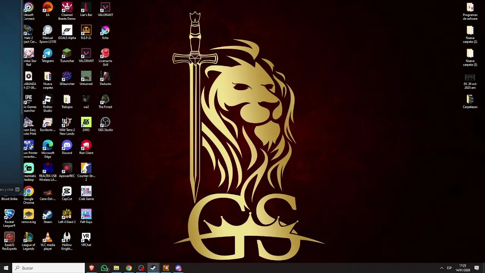
Task: Click the Windows Start button
Action: [x=6, y=268]
